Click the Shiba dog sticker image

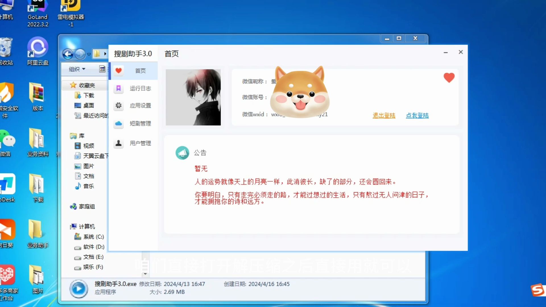tap(300, 92)
